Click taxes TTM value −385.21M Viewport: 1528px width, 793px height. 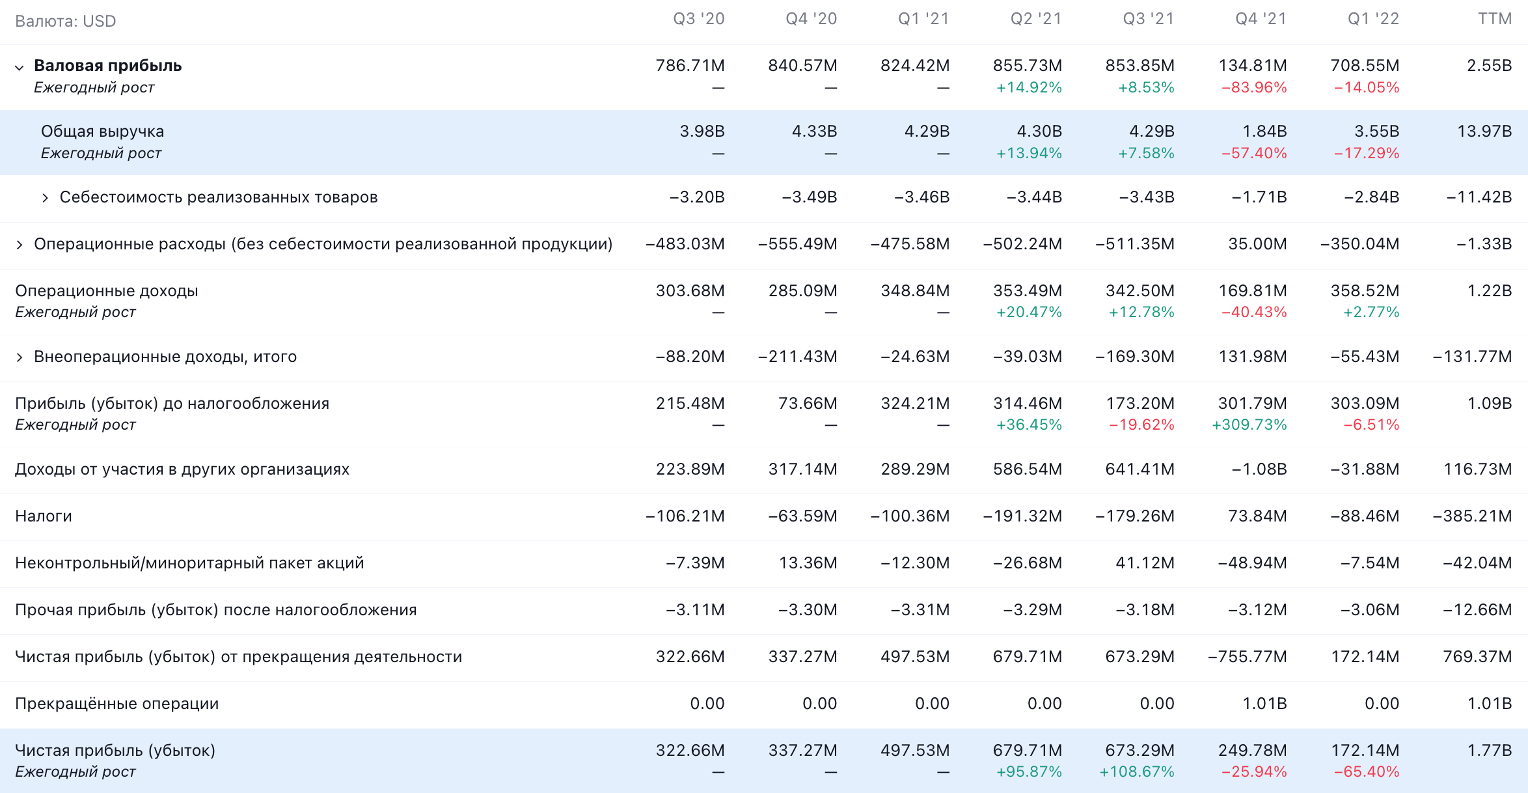pos(1472,516)
